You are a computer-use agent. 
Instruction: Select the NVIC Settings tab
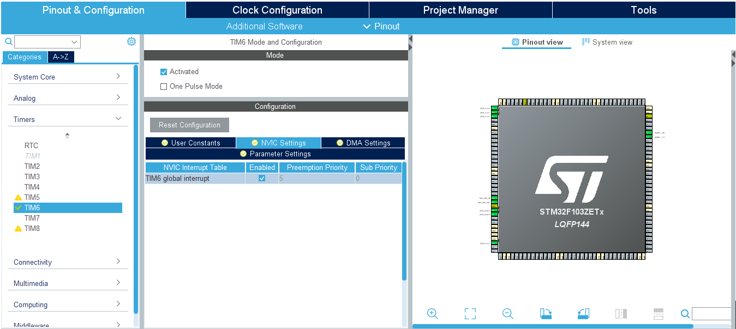tap(278, 143)
